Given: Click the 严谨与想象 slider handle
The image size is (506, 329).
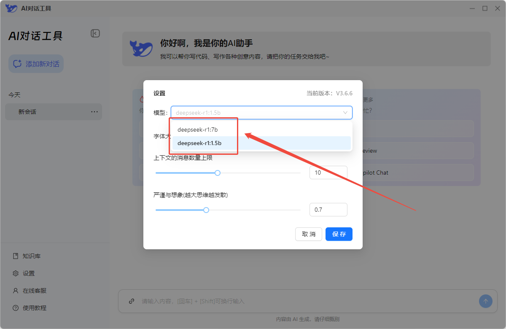Looking at the screenshot, I should coord(206,210).
